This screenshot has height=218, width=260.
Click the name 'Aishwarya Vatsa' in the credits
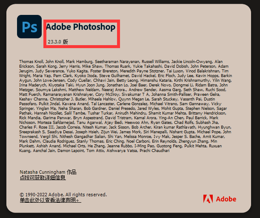pyautogui.click(x=122, y=151)
